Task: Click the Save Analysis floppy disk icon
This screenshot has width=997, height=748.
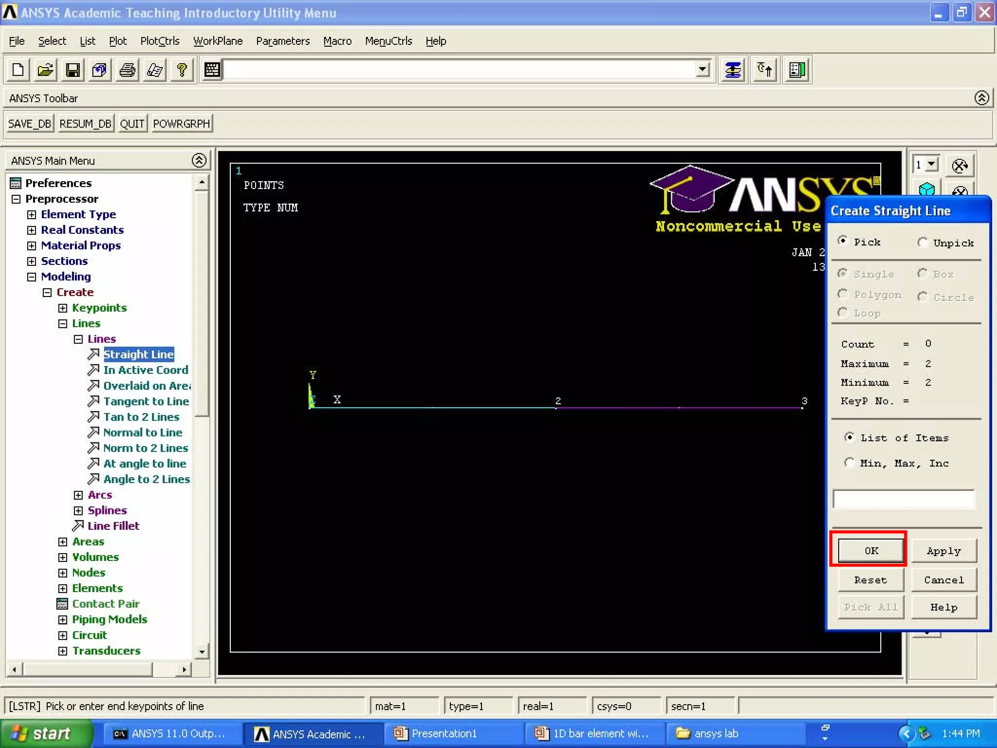Action: click(x=73, y=70)
